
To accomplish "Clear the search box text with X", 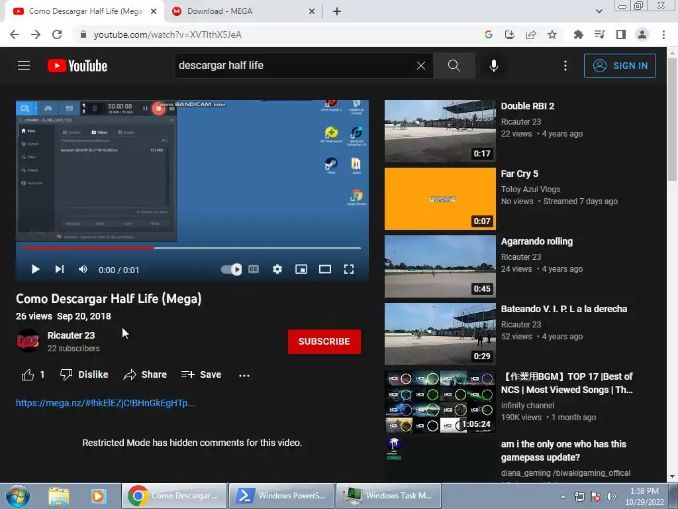I will pos(420,66).
